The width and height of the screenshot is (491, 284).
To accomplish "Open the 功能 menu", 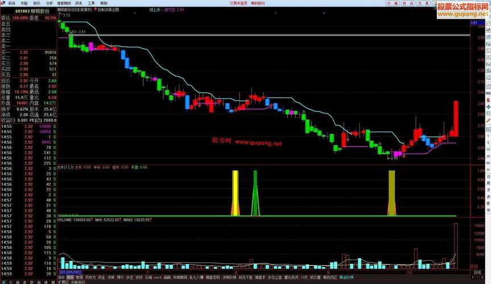I will coord(24,3).
